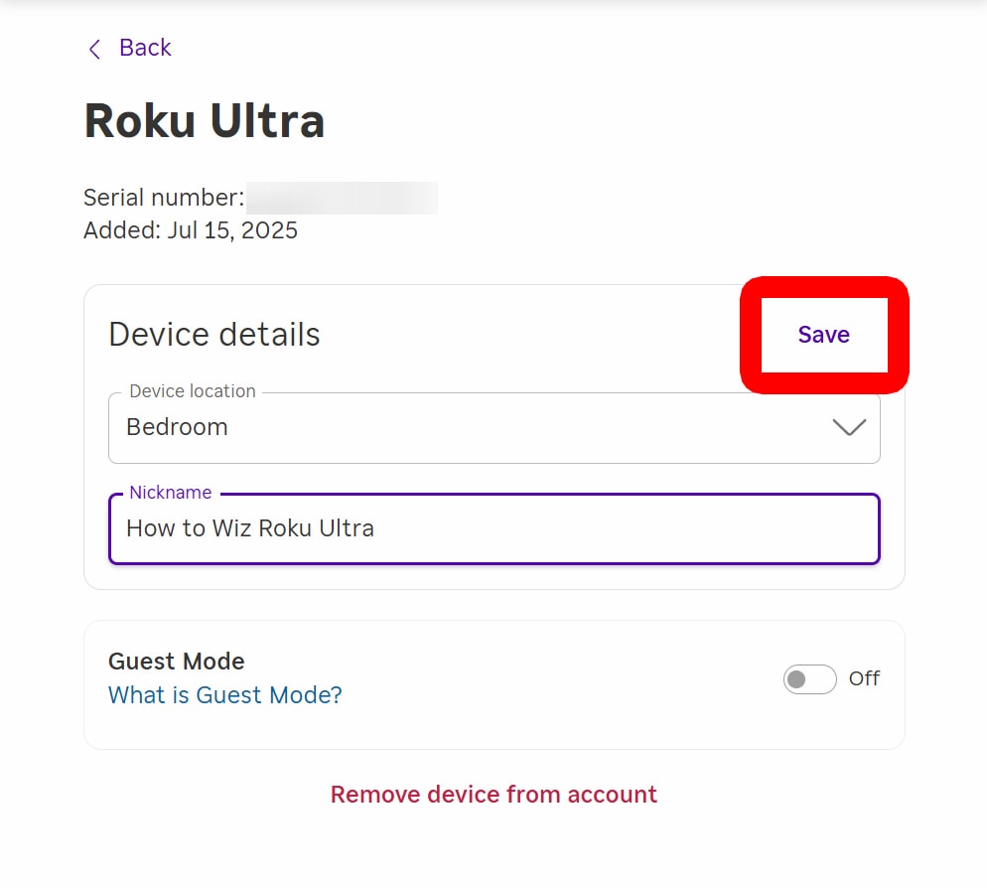Save the device details
Viewport: 987px width, 888px height.
823,335
